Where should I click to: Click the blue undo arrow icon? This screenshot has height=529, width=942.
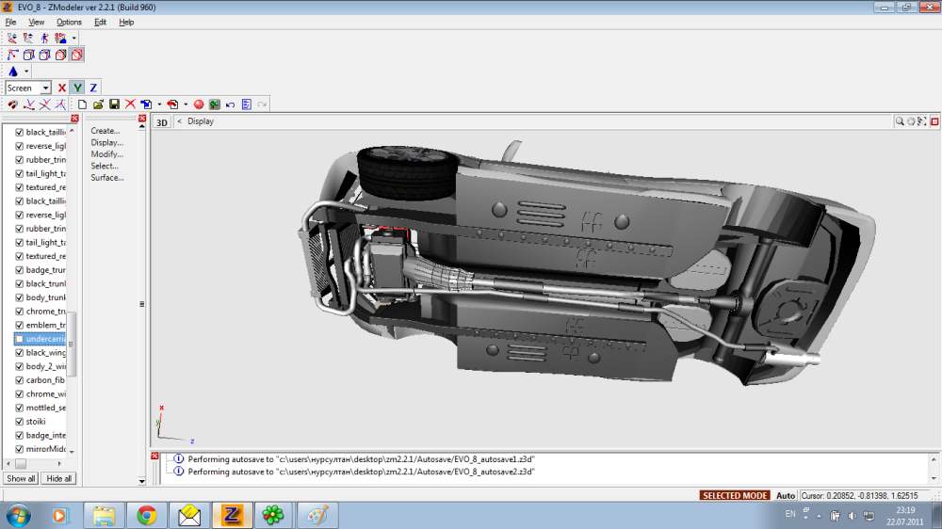coord(231,104)
